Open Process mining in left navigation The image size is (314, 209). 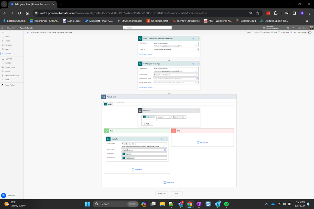click(10, 67)
